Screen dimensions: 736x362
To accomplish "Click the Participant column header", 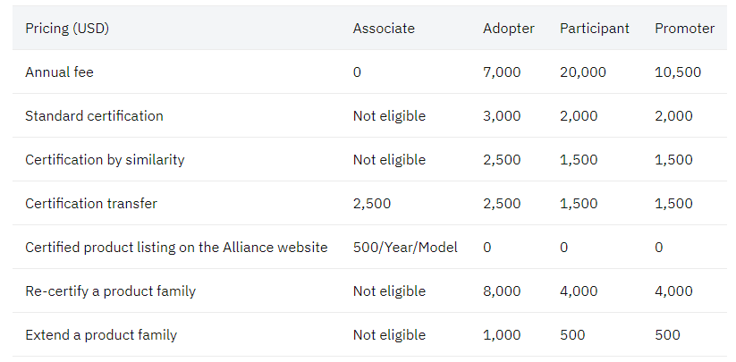I will [594, 29].
